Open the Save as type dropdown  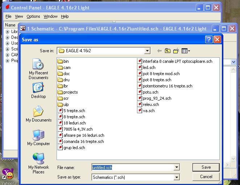click(x=177, y=177)
